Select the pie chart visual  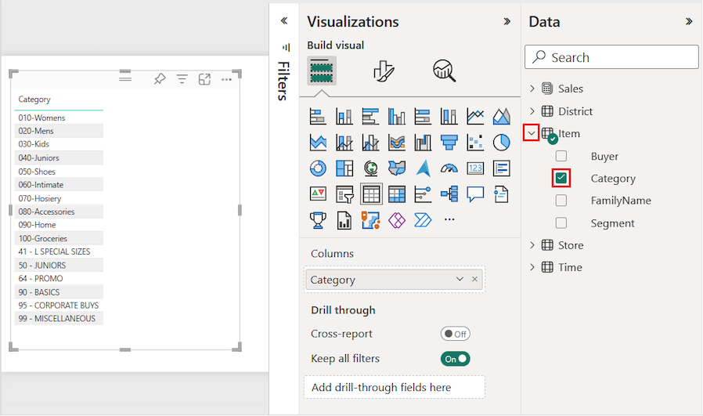click(502, 143)
